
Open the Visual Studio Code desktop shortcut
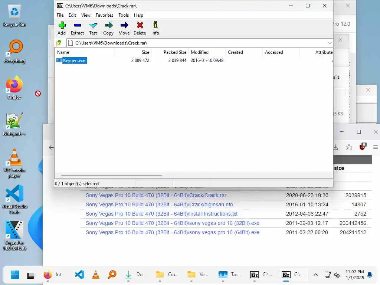click(x=14, y=199)
